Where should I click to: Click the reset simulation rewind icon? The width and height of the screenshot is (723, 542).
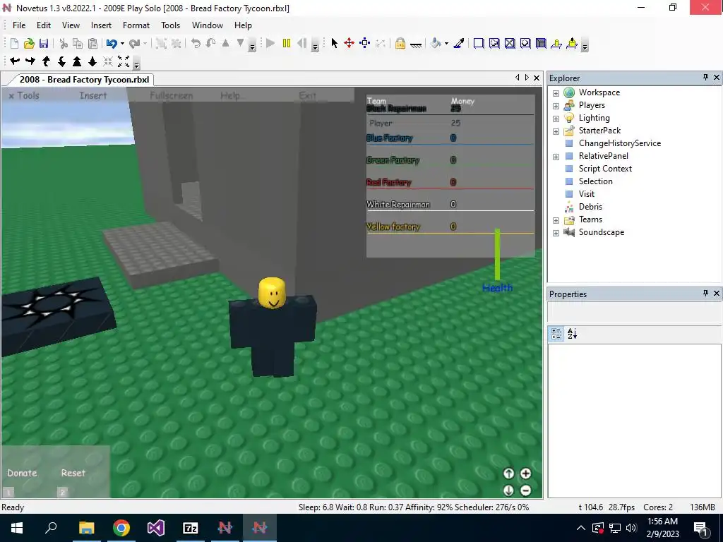302,43
